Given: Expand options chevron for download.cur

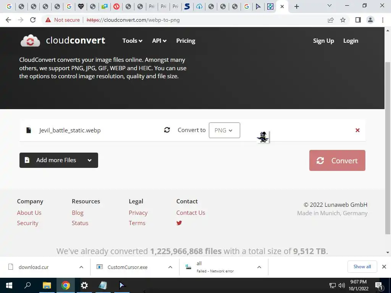Looking at the screenshot, I should [81, 267].
